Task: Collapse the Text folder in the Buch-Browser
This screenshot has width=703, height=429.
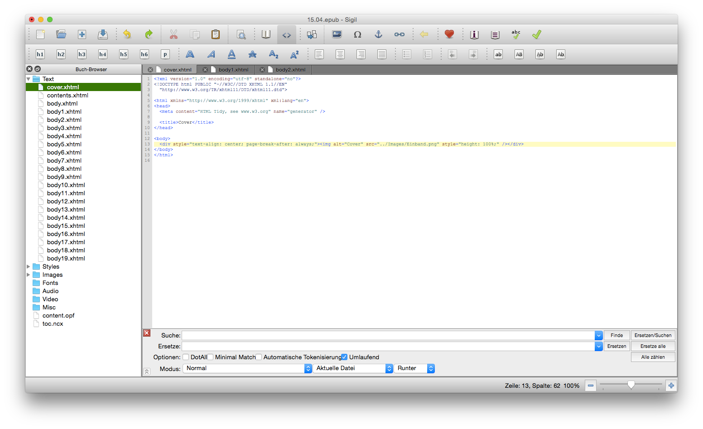Action: 28,78
